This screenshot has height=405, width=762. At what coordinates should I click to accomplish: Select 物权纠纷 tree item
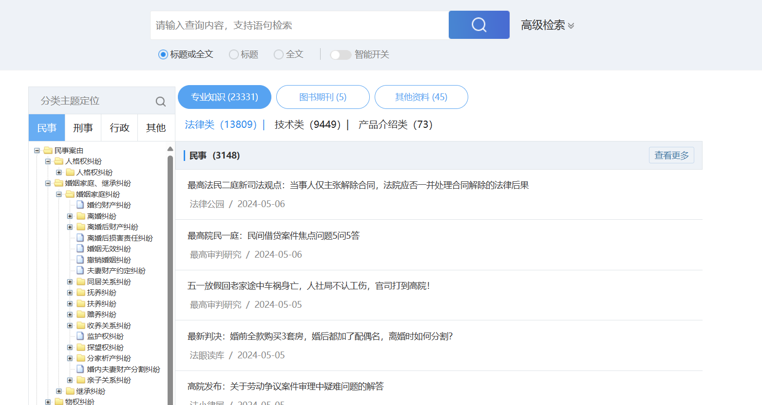tap(79, 402)
